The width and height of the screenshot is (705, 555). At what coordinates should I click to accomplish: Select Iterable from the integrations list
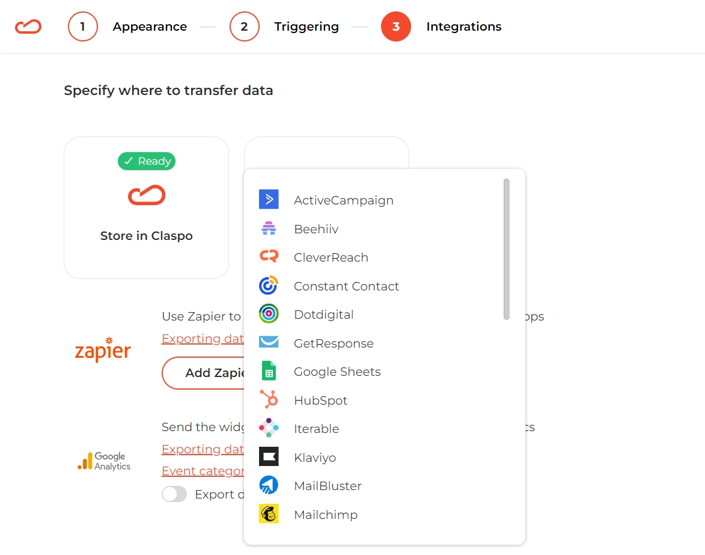point(316,429)
